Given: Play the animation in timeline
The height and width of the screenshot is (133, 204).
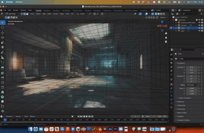Looking at the screenshot, I should pyautogui.click(x=87, y=116).
